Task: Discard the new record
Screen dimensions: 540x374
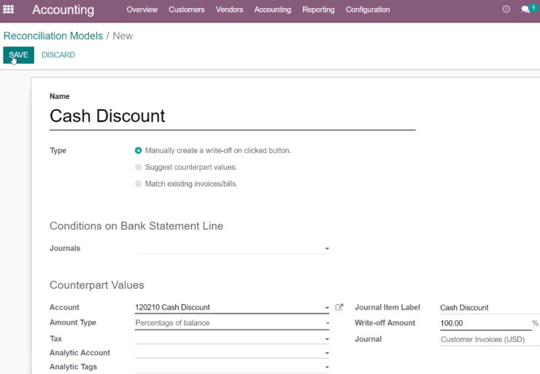Action: [58, 55]
